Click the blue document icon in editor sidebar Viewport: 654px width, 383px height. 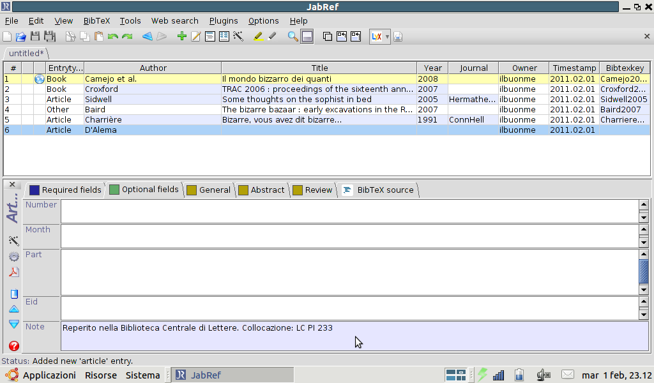click(14, 294)
